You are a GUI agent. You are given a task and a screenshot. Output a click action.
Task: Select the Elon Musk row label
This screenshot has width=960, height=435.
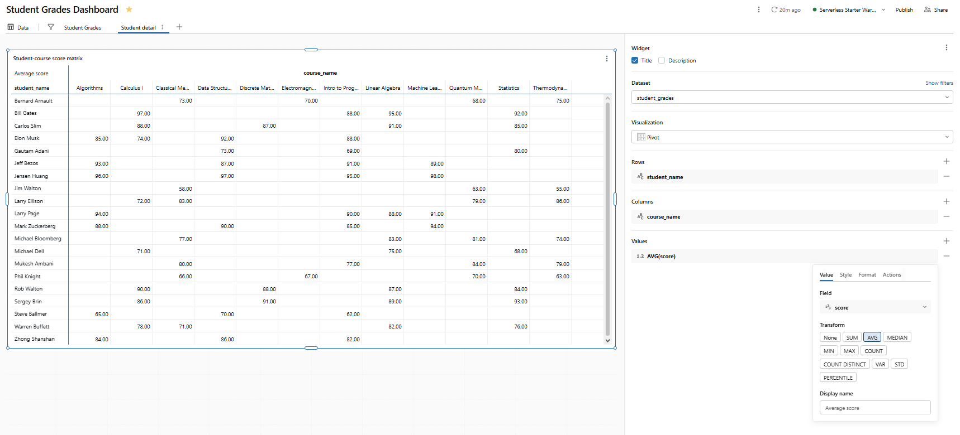pyautogui.click(x=27, y=138)
